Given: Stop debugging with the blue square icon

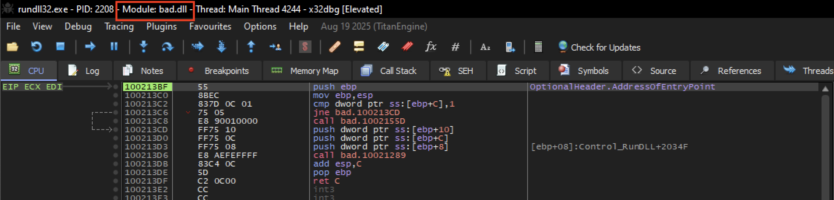Looking at the screenshot, I should pyautogui.click(x=60, y=47).
